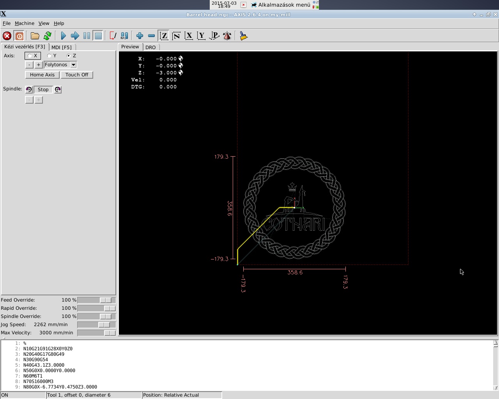Jog axis in negative direction

tap(29, 65)
